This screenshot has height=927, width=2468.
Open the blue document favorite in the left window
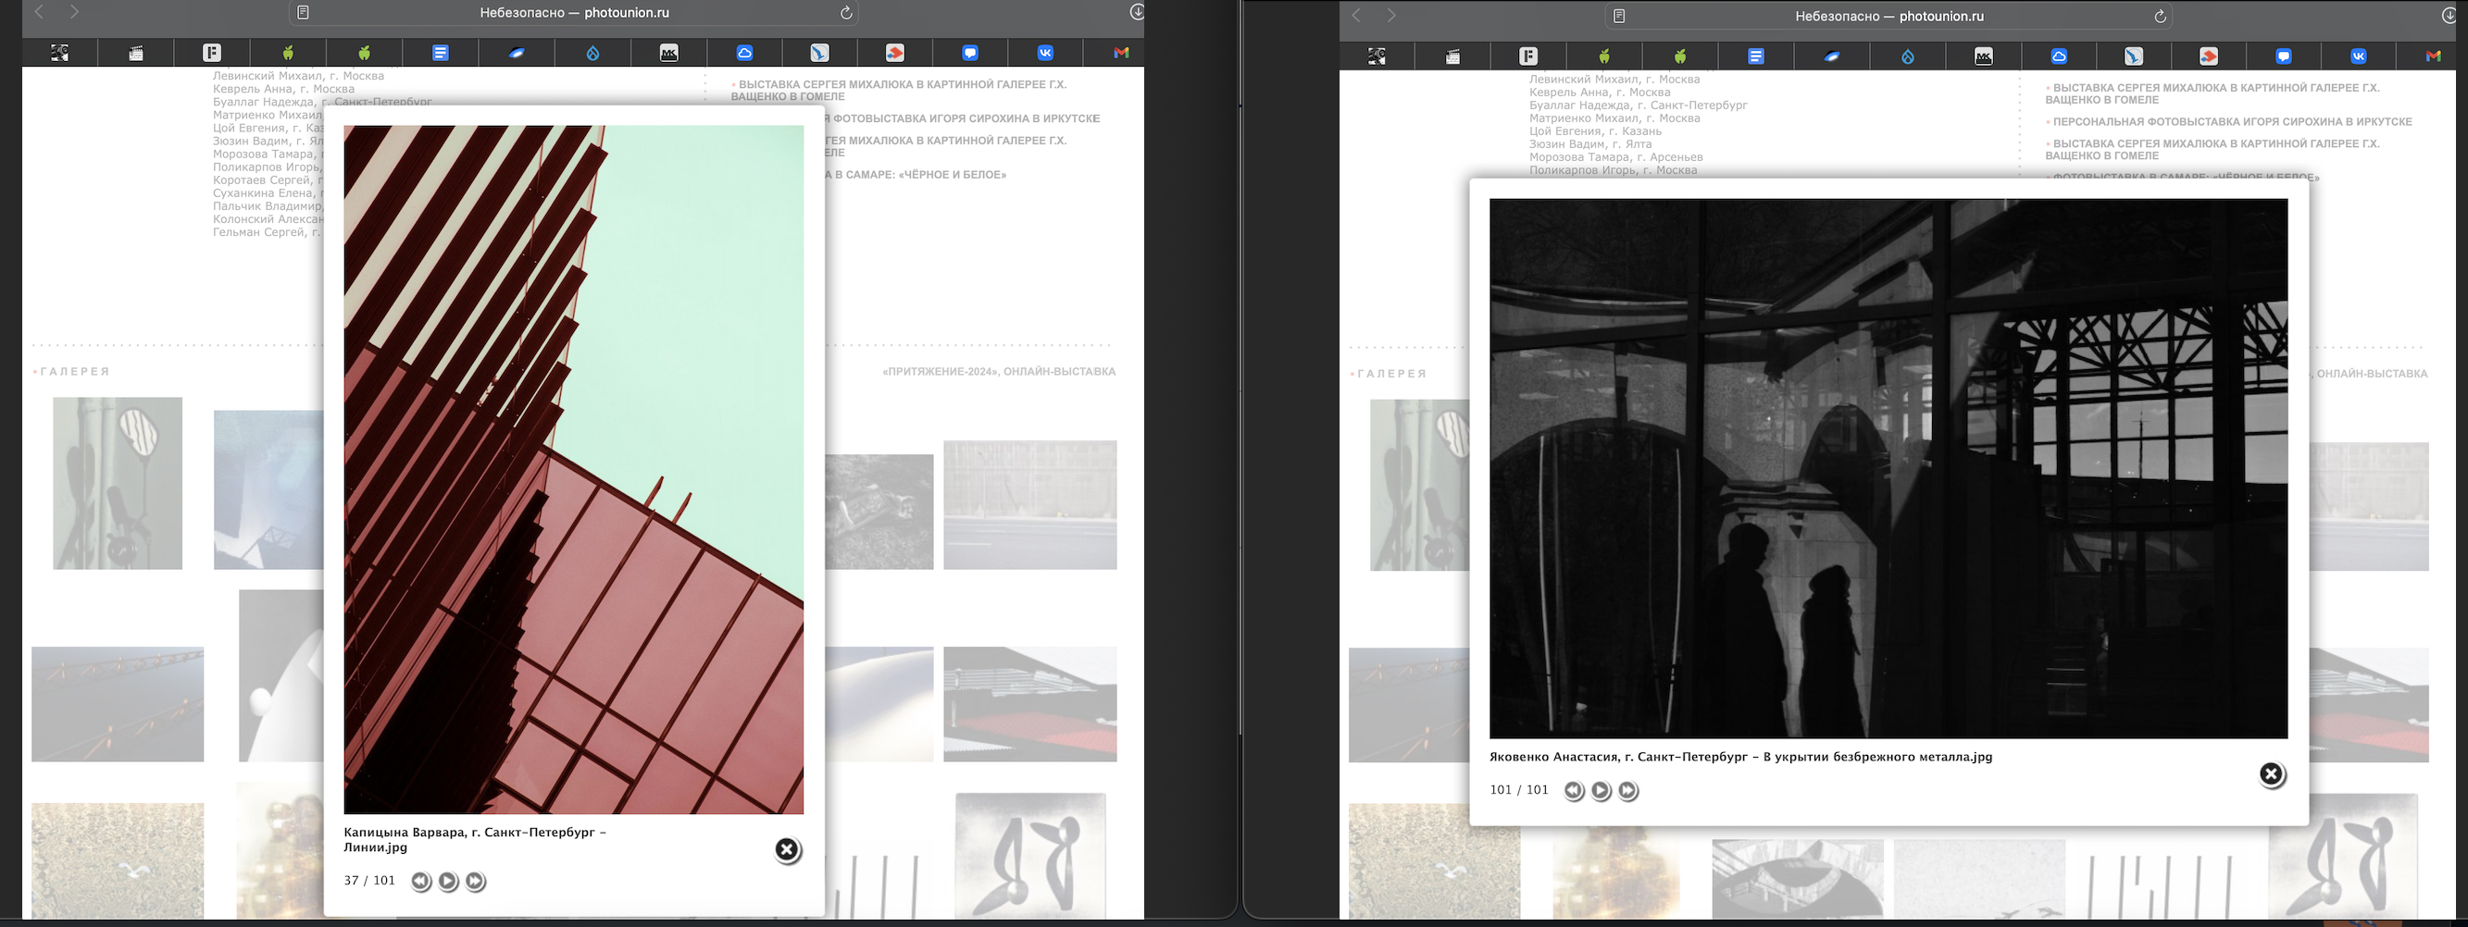(x=440, y=53)
